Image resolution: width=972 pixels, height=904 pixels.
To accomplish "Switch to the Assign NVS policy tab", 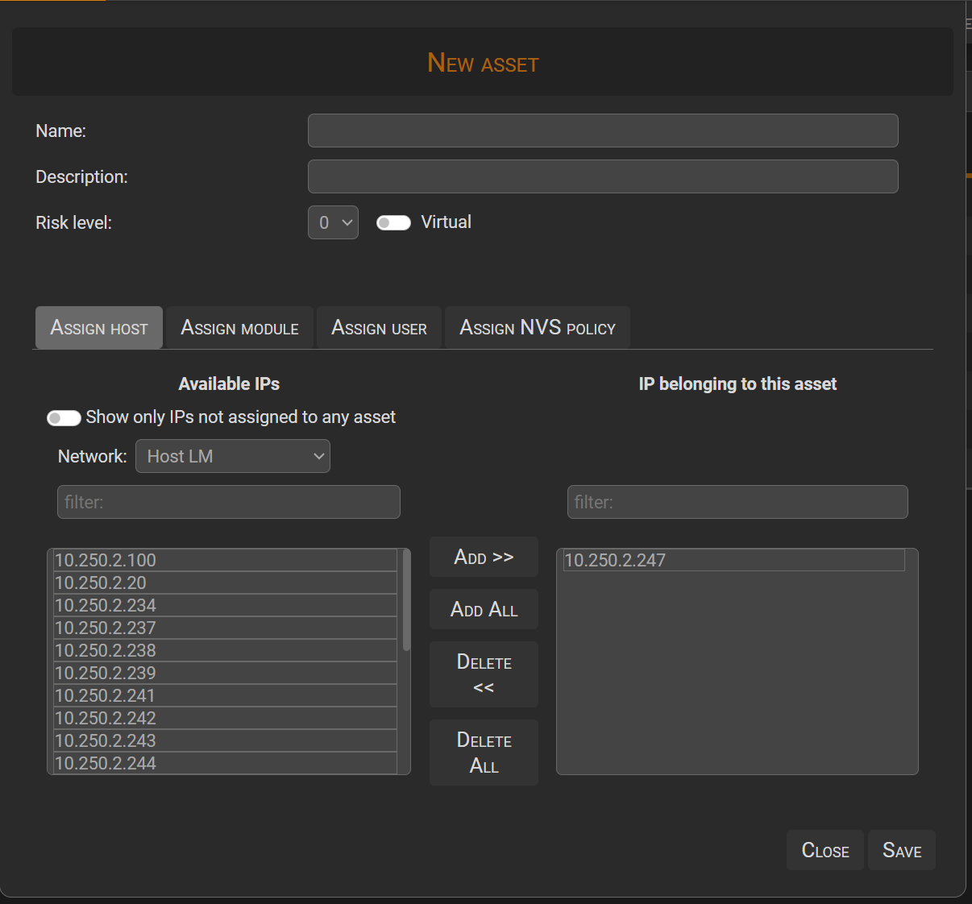I will (x=537, y=327).
